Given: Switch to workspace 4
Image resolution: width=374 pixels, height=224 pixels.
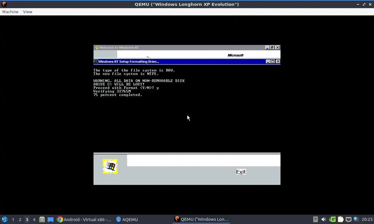Looking at the screenshot, I should click(34, 220).
